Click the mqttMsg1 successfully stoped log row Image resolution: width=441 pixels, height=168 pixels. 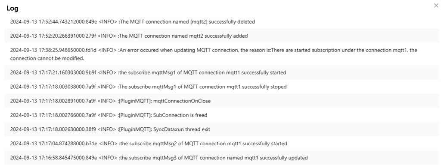pos(222,87)
